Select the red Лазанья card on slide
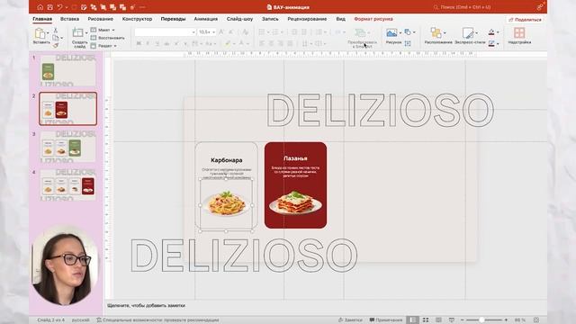This screenshot has width=576, height=324. pyautogui.click(x=295, y=185)
